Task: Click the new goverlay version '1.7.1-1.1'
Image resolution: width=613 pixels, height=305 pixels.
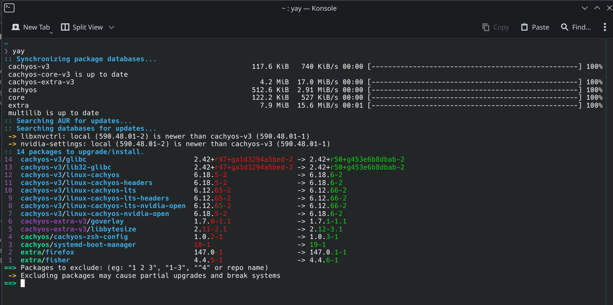Action: pyautogui.click(x=328, y=221)
